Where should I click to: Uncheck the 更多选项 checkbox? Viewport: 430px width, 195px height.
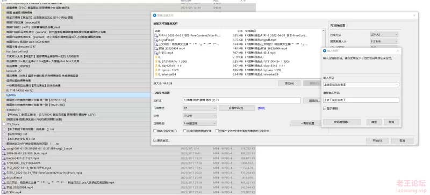[155, 140]
